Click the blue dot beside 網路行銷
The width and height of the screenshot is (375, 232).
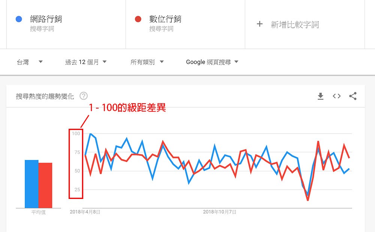(19, 19)
